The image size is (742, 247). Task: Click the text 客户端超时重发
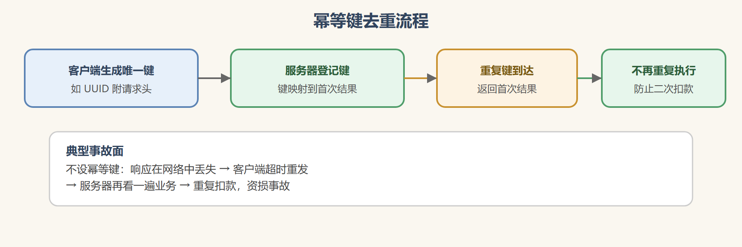[x=271, y=169]
